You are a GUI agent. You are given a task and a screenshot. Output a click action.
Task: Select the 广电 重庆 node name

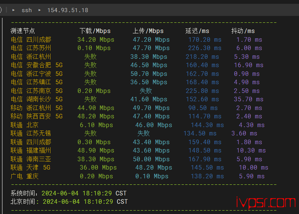coord(25,176)
